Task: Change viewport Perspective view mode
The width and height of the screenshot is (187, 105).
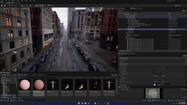Action: click(7, 8)
